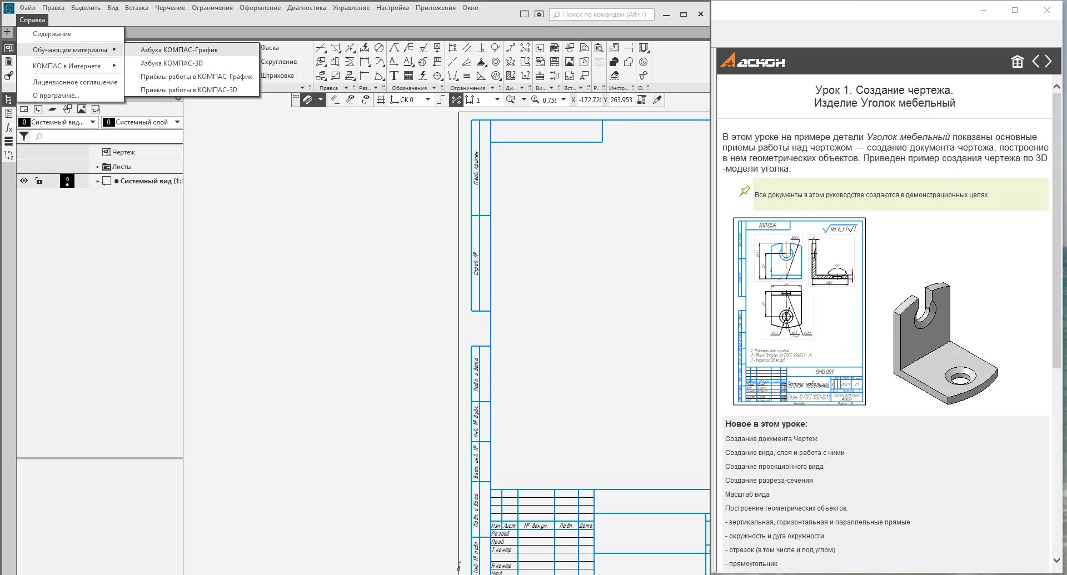Open the Черчение menu in menu bar

point(170,8)
